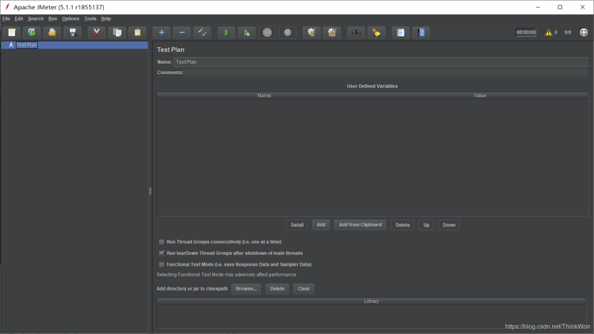Click the classpath Delete button
The width and height of the screenshot is (594, 334).
pyautogui.click(x=277, y=288)
